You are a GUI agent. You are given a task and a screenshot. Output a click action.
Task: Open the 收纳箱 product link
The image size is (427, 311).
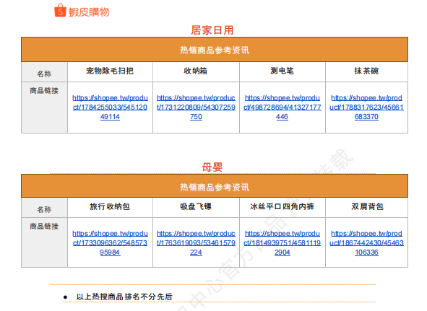coord(196,108)
